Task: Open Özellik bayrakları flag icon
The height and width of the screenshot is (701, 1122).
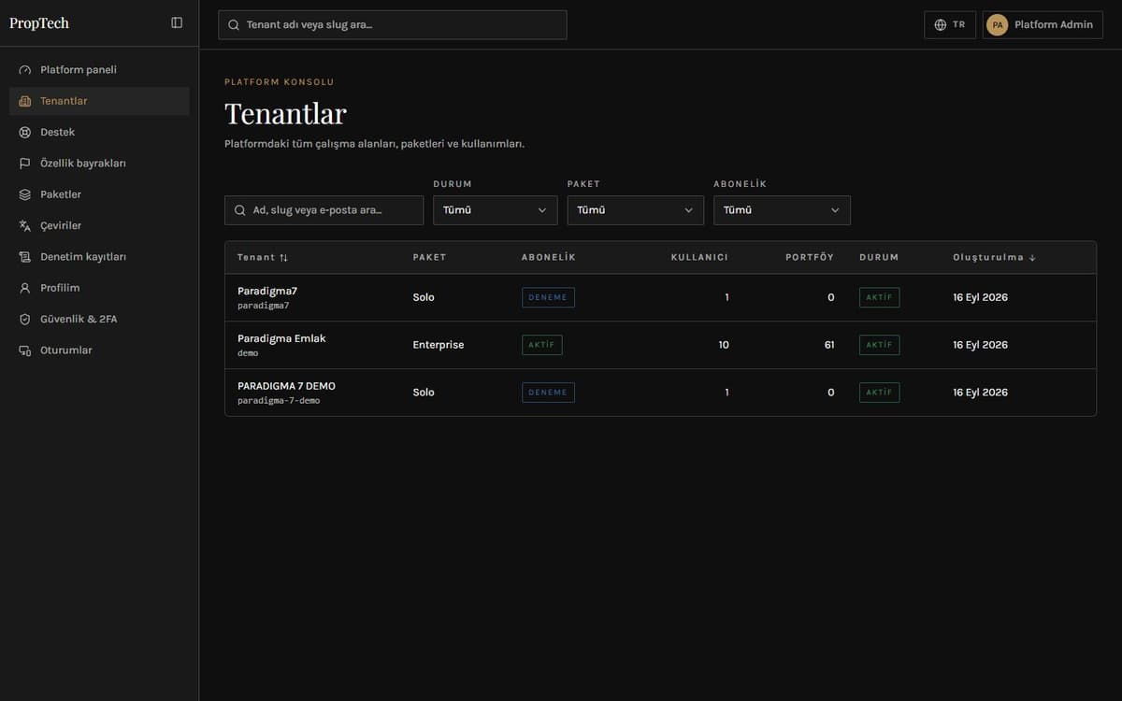Action: (x=25, y=164)
